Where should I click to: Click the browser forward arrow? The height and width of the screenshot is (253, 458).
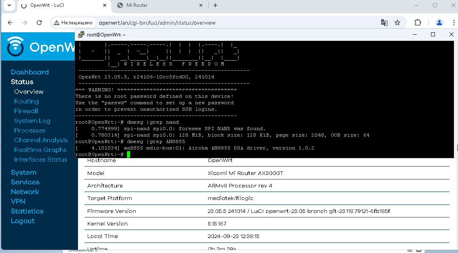click(x=25, y=23)
